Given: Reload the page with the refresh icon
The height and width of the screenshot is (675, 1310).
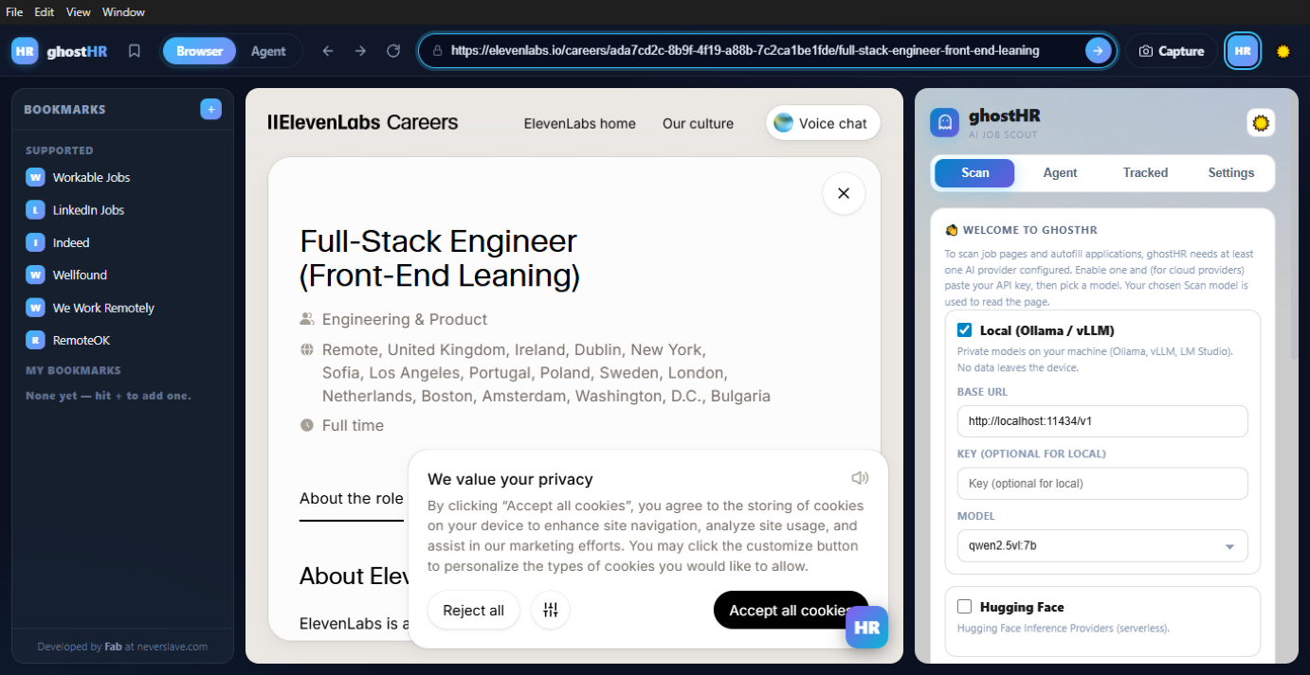Looking at the screenshot, I should tap(393, 51).
